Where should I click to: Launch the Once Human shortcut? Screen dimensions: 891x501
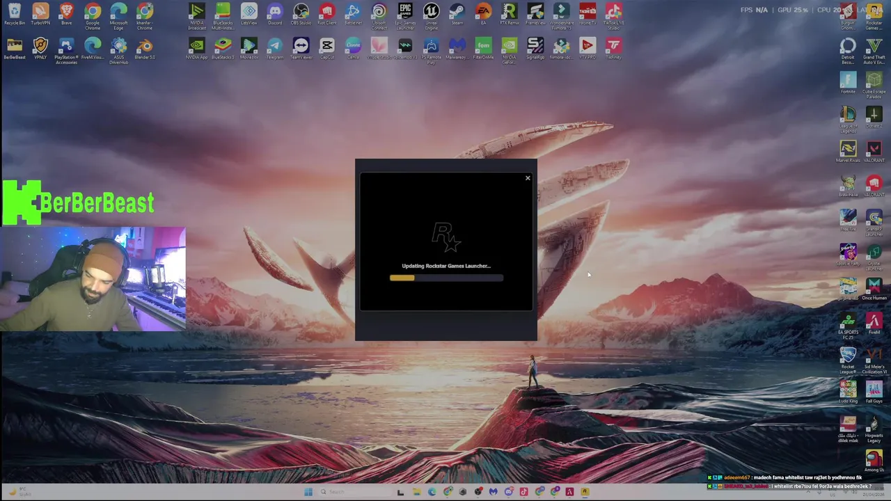[x=874, y=289]
